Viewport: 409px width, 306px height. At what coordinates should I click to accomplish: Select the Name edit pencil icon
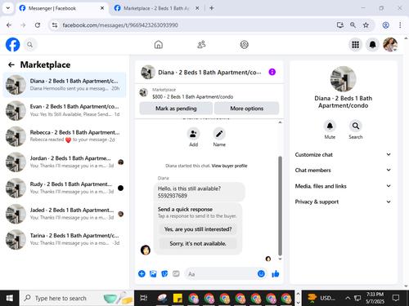click(x=219, y=134)
